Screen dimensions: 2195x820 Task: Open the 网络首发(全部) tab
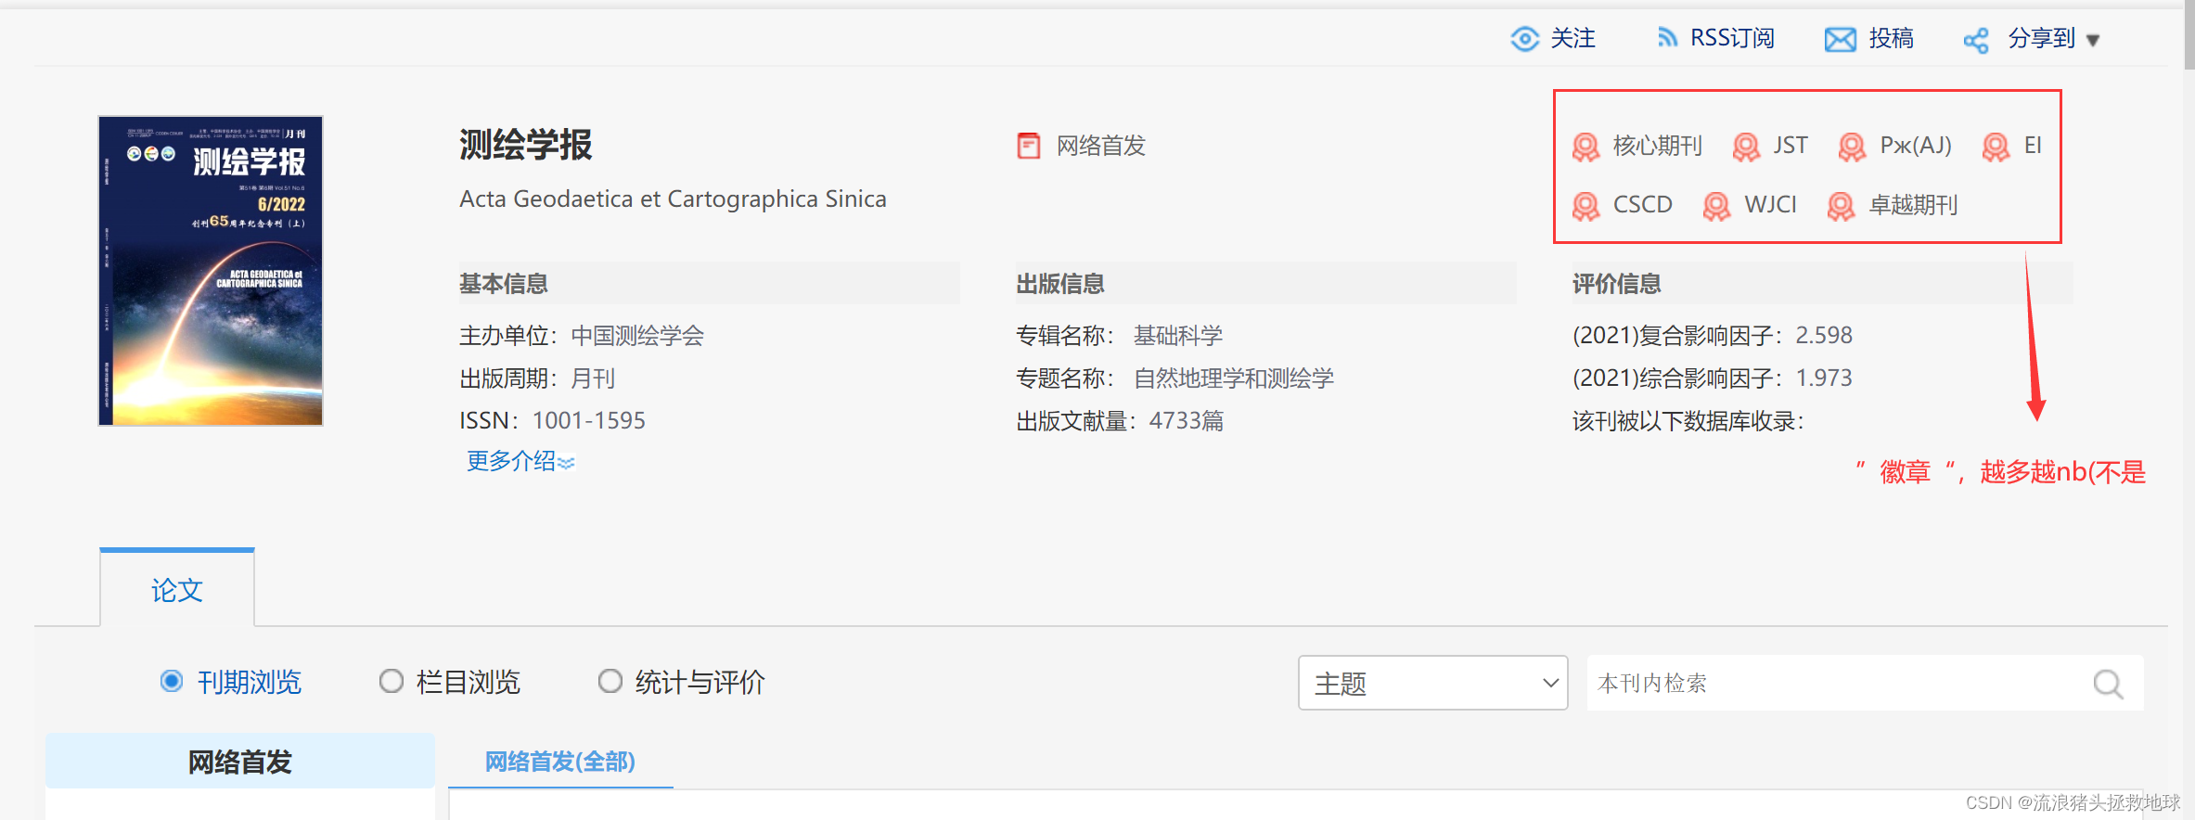pos(559,762)
